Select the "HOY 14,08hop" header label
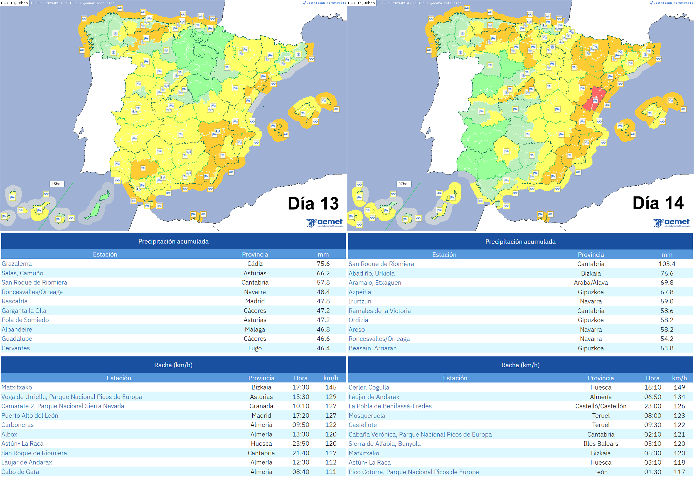This screenshot has height=479, width=694. tap(360, 3)
